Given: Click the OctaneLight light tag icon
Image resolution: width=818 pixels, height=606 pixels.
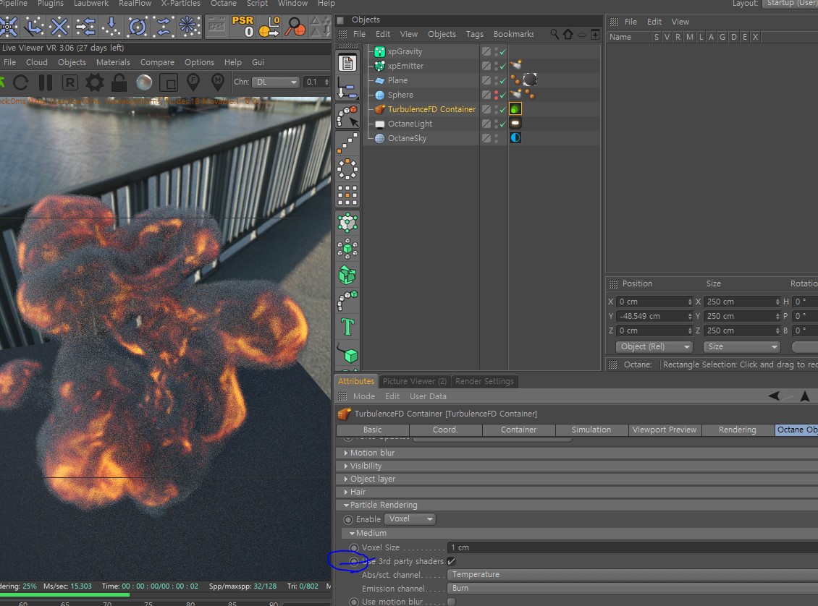Looking at the screenshot, I should coord(515,124).
